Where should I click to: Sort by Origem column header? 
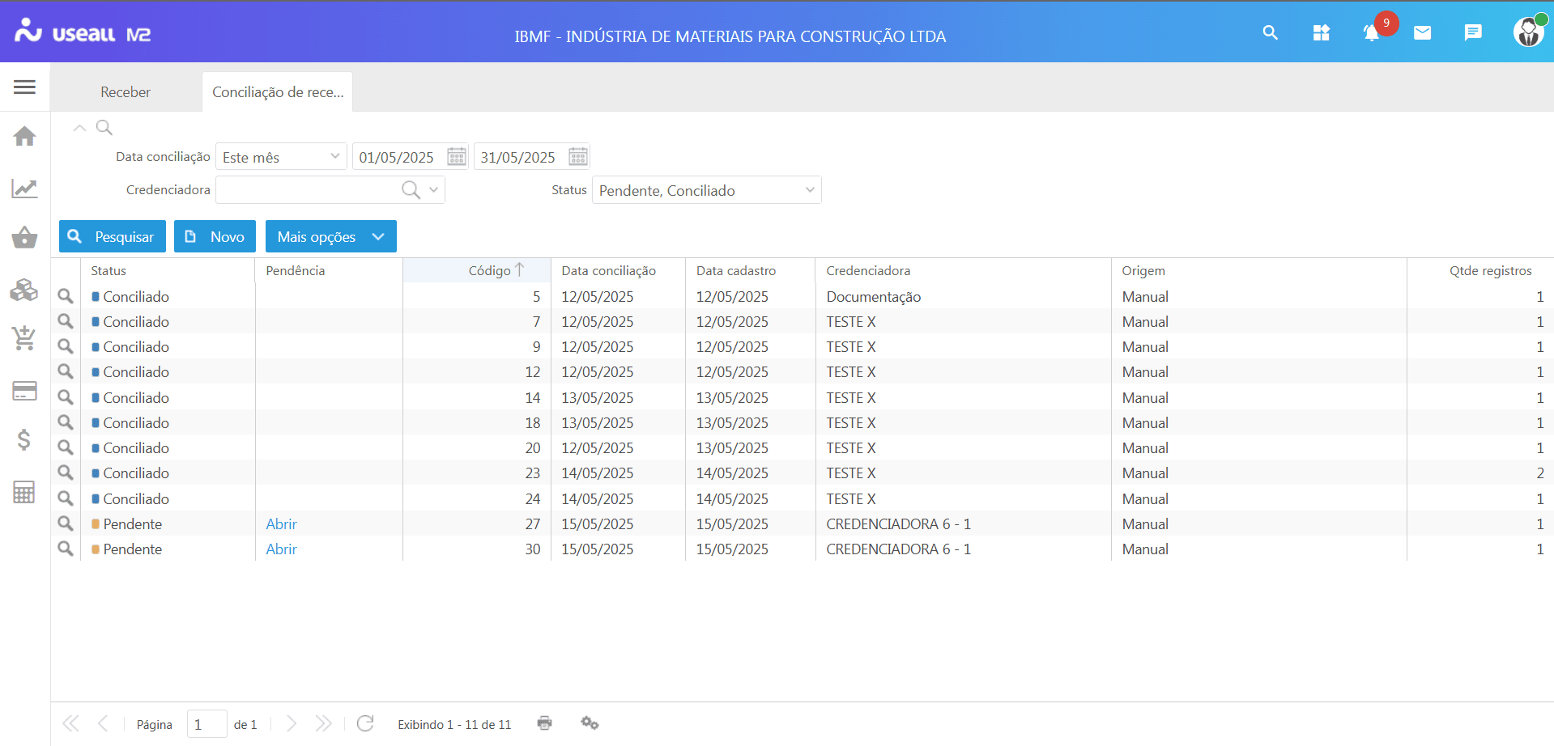(x=1258, y=270)
